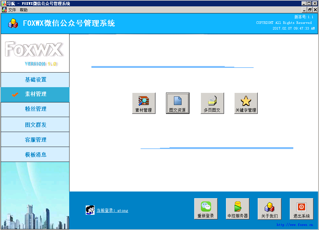Click the 当前登录: atong link
Screen dimensions: 319x230
[x=112, y=210]
